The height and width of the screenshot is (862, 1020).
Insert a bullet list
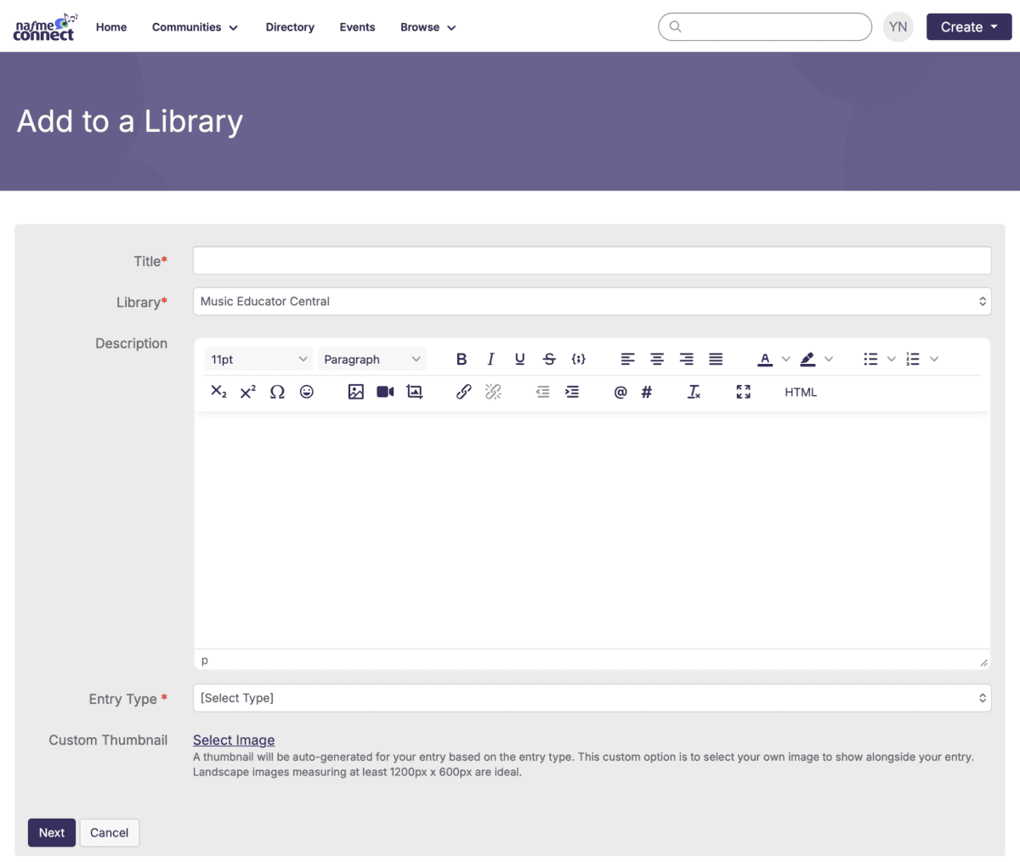tap(870, 359)
